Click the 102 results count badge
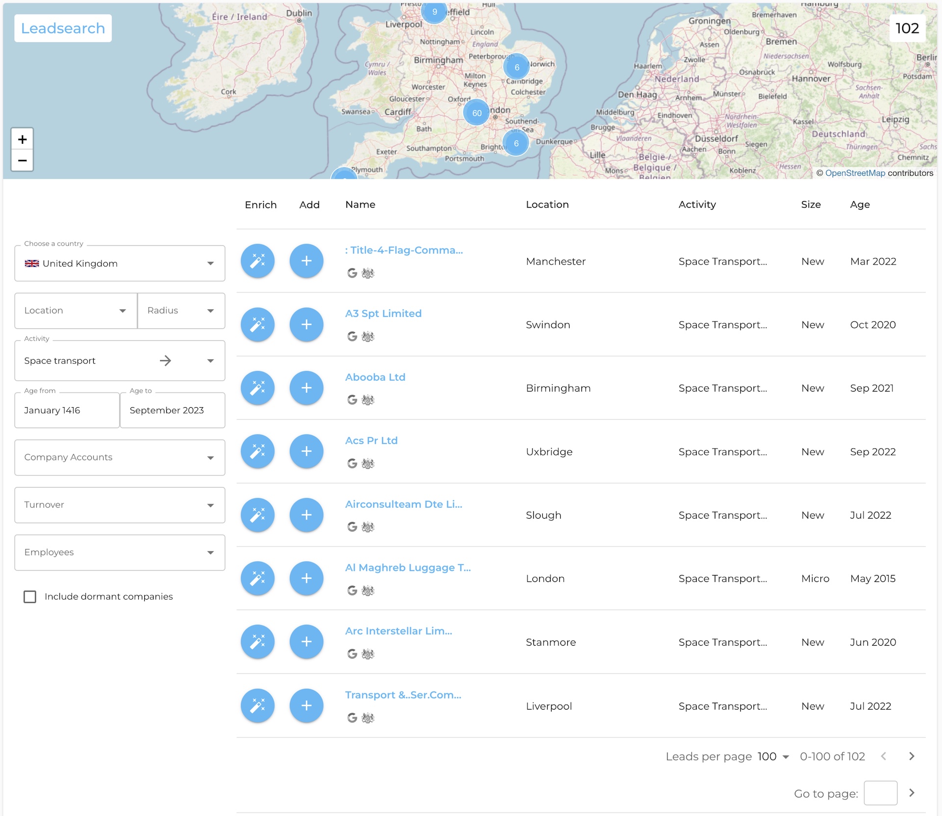The height and width of the screenshot is (816, 942). coord(907,28)
